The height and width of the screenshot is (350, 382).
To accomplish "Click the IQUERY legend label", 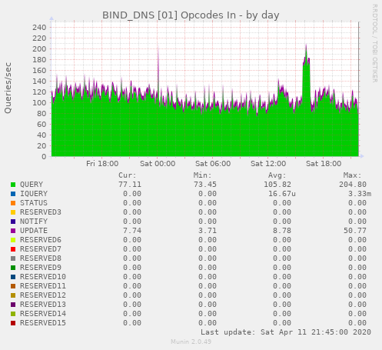I will tap(34, 194).
